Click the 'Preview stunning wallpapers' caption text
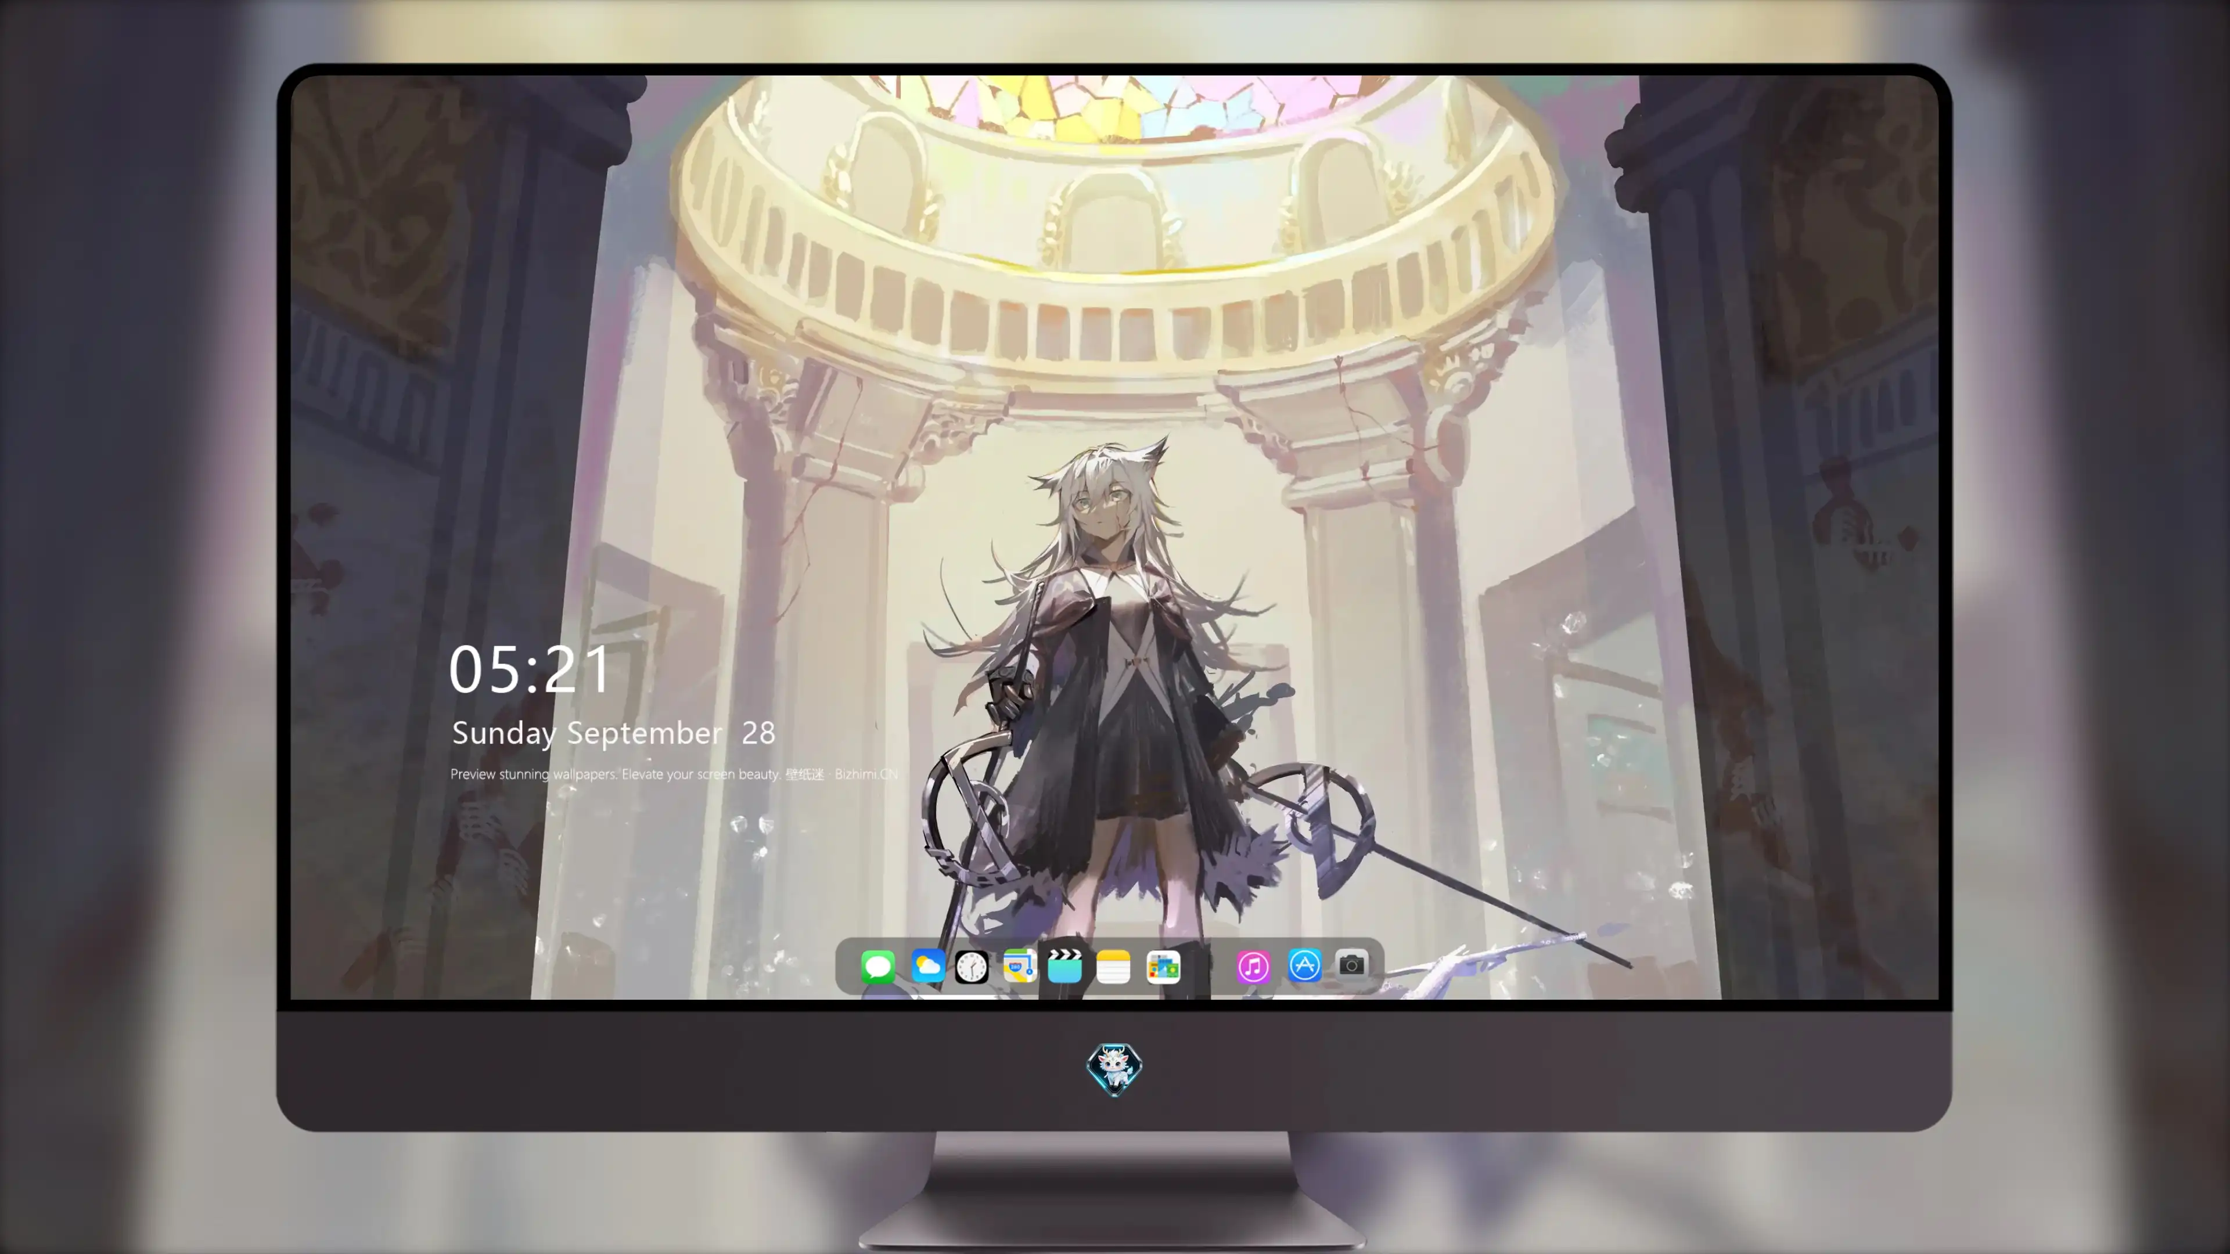2230x1254 pixels. coord(674,774)
